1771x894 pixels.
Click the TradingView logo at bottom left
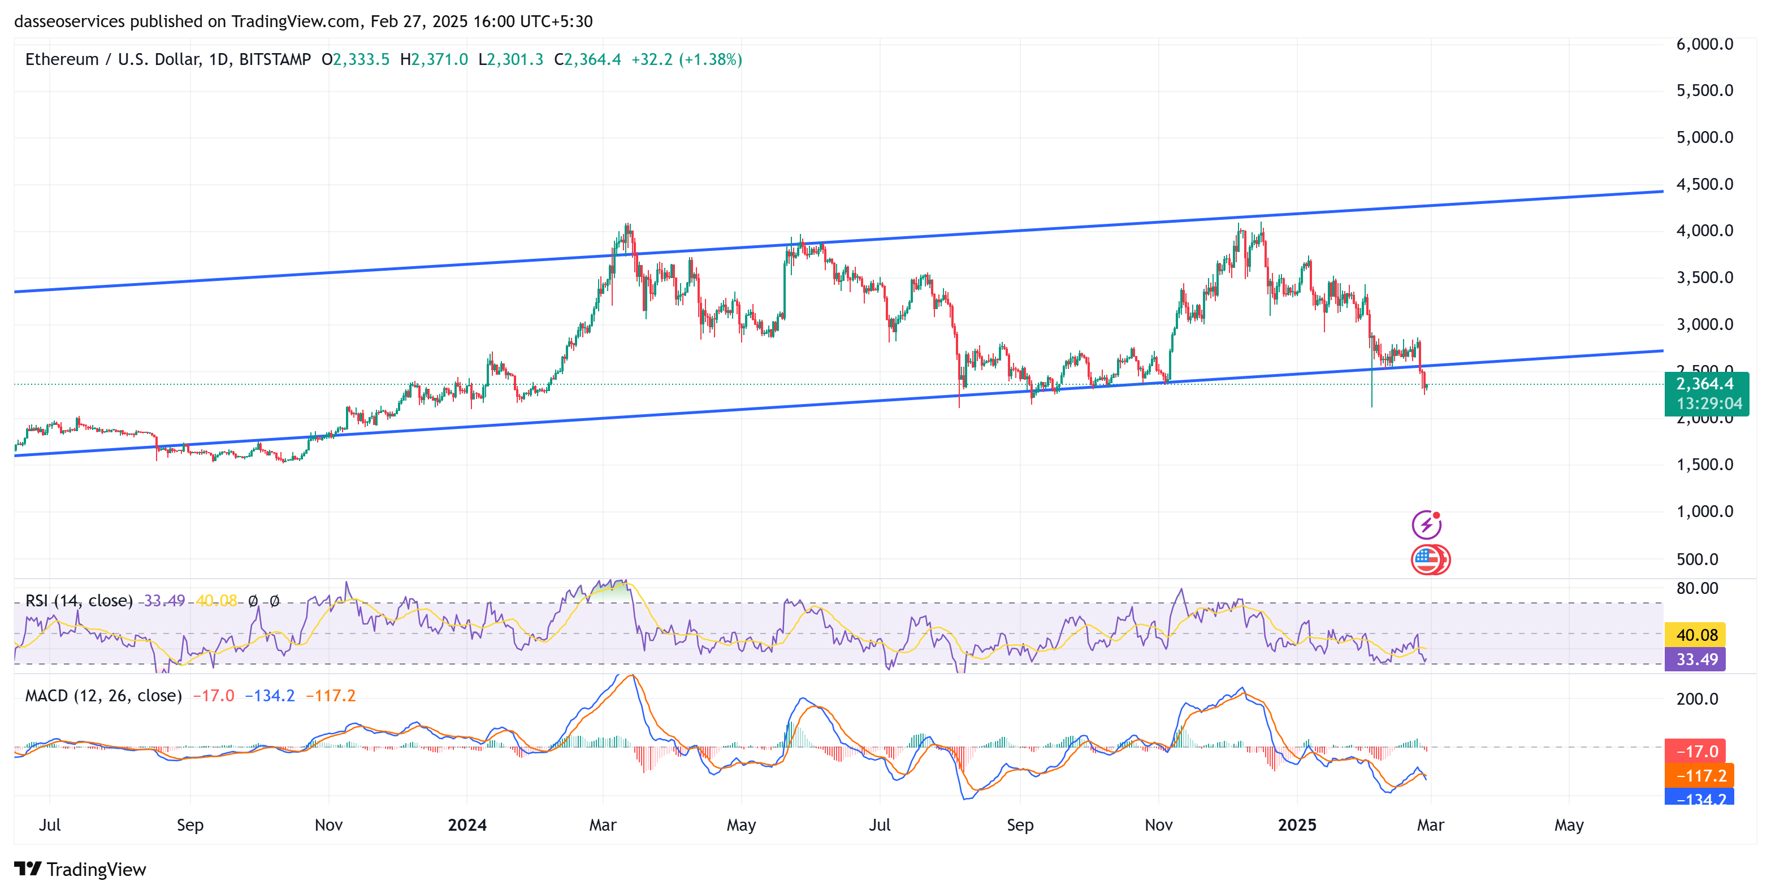tap(80, 869)
